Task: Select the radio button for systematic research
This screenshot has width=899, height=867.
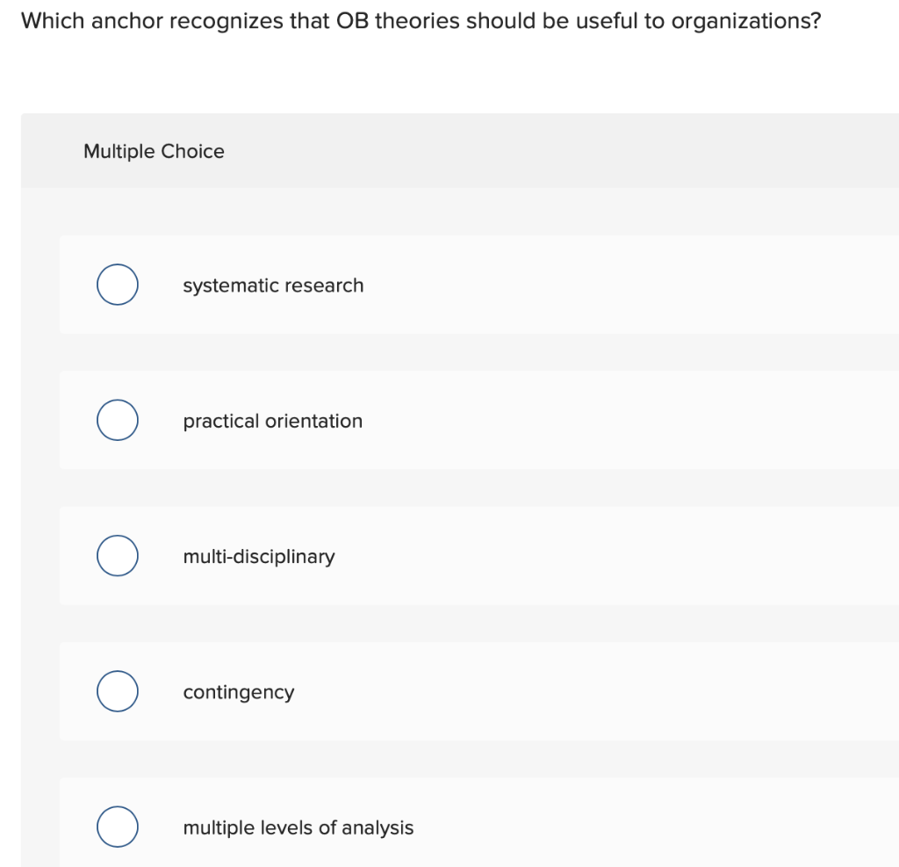Action: coord(117,284)
